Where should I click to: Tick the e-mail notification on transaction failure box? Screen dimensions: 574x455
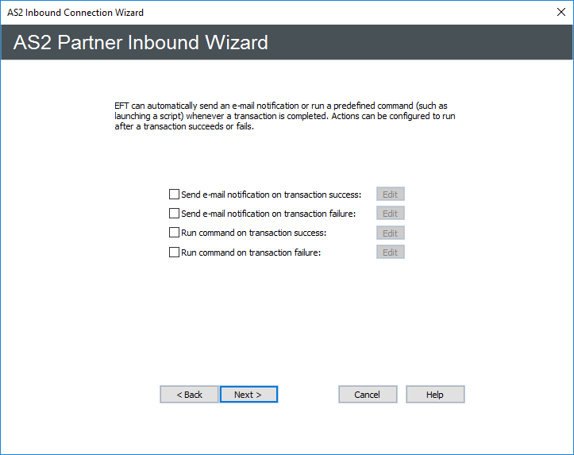(x=175, y=214)
